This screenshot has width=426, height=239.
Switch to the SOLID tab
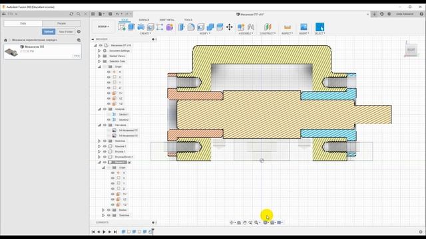tap(124, 20)
